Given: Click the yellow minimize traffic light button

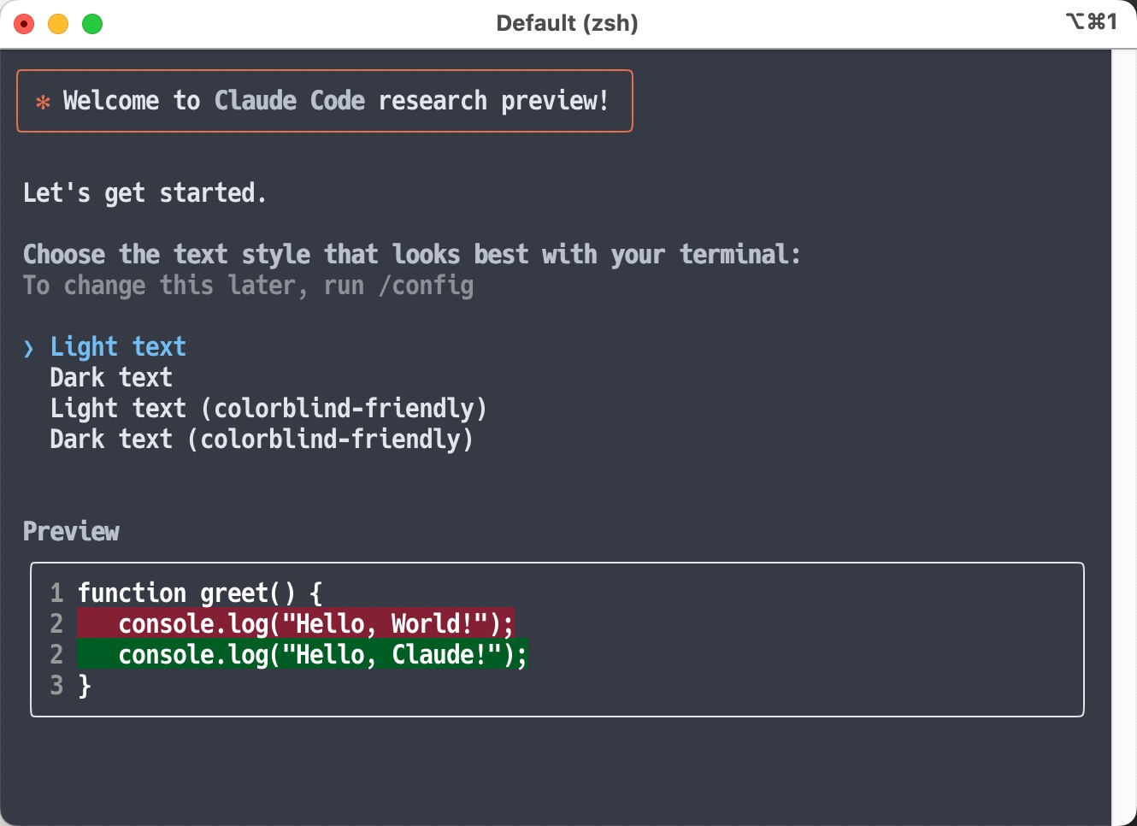Looking at the screenshot, I should point(58,24).
